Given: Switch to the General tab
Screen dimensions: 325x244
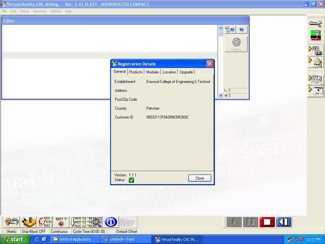Looking at the screenshot, I should tap(120, 71).
